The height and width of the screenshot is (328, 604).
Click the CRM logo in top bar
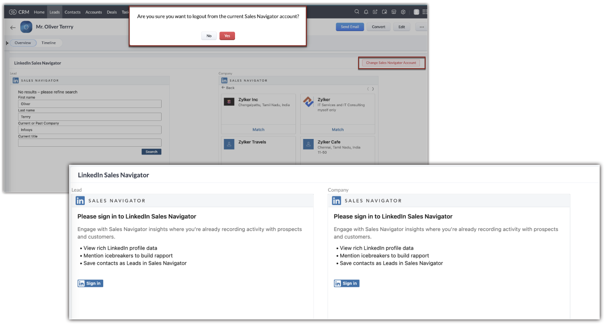(x=19, y=12)
